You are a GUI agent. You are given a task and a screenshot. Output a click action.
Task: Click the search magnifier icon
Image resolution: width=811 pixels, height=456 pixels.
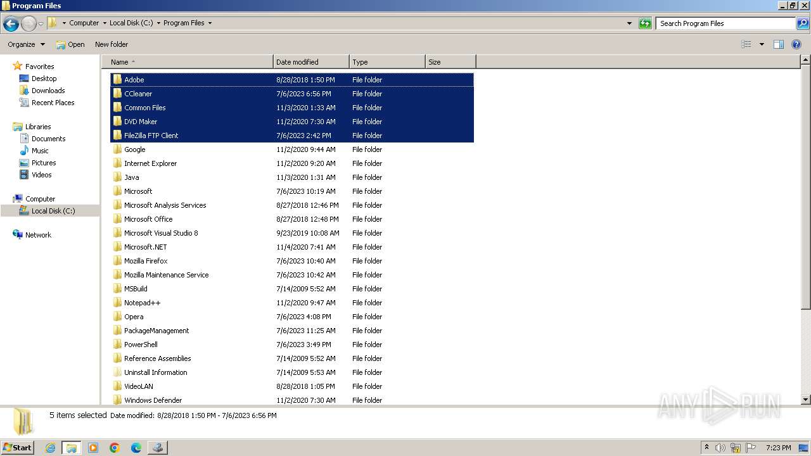(802, 23)
